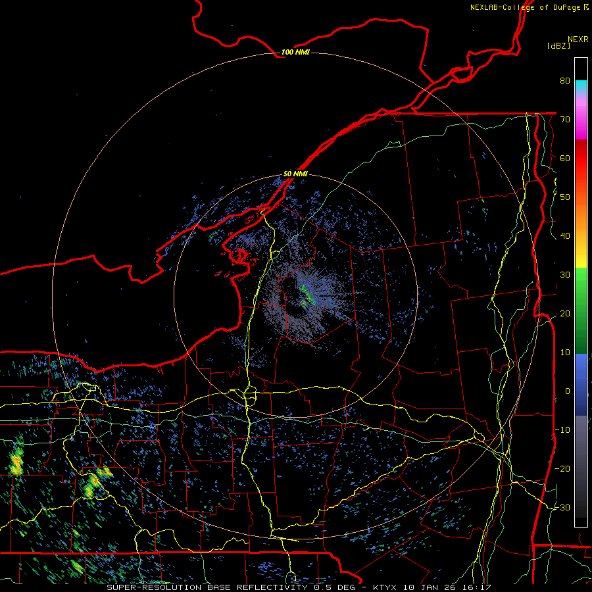Click the 30 dBZ scale value
The width and height of the screenshot is (592, 592).
click(x=565, y=274)
